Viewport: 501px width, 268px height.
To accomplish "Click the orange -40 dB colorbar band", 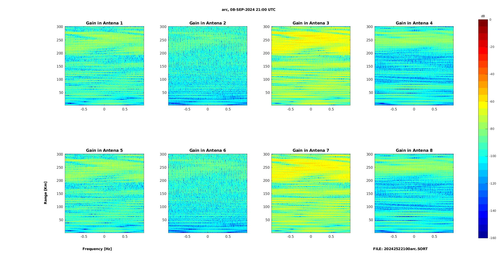I will [x=483, y=78].
